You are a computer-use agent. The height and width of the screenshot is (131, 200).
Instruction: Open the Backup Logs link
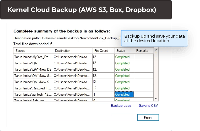coord(121,106)
